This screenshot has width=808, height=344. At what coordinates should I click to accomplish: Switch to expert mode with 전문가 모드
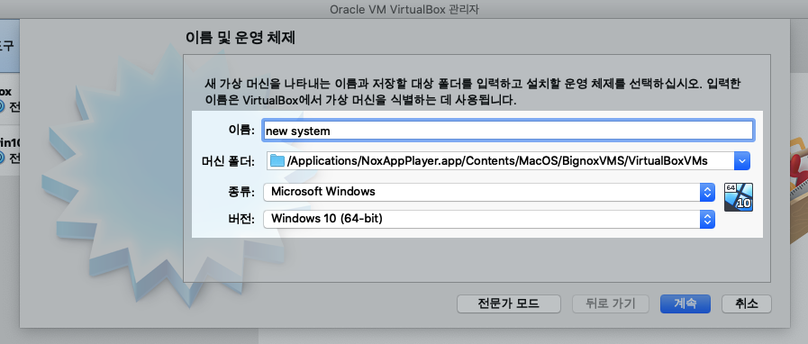(x=509, y=303)
